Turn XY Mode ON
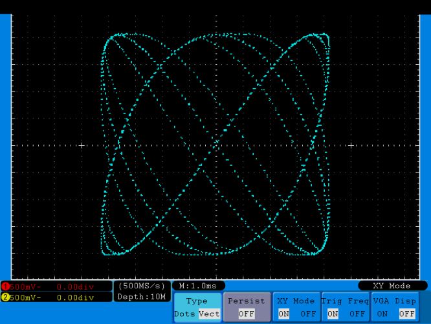Screen dimensions: 431x324 (x=283, y=314)
